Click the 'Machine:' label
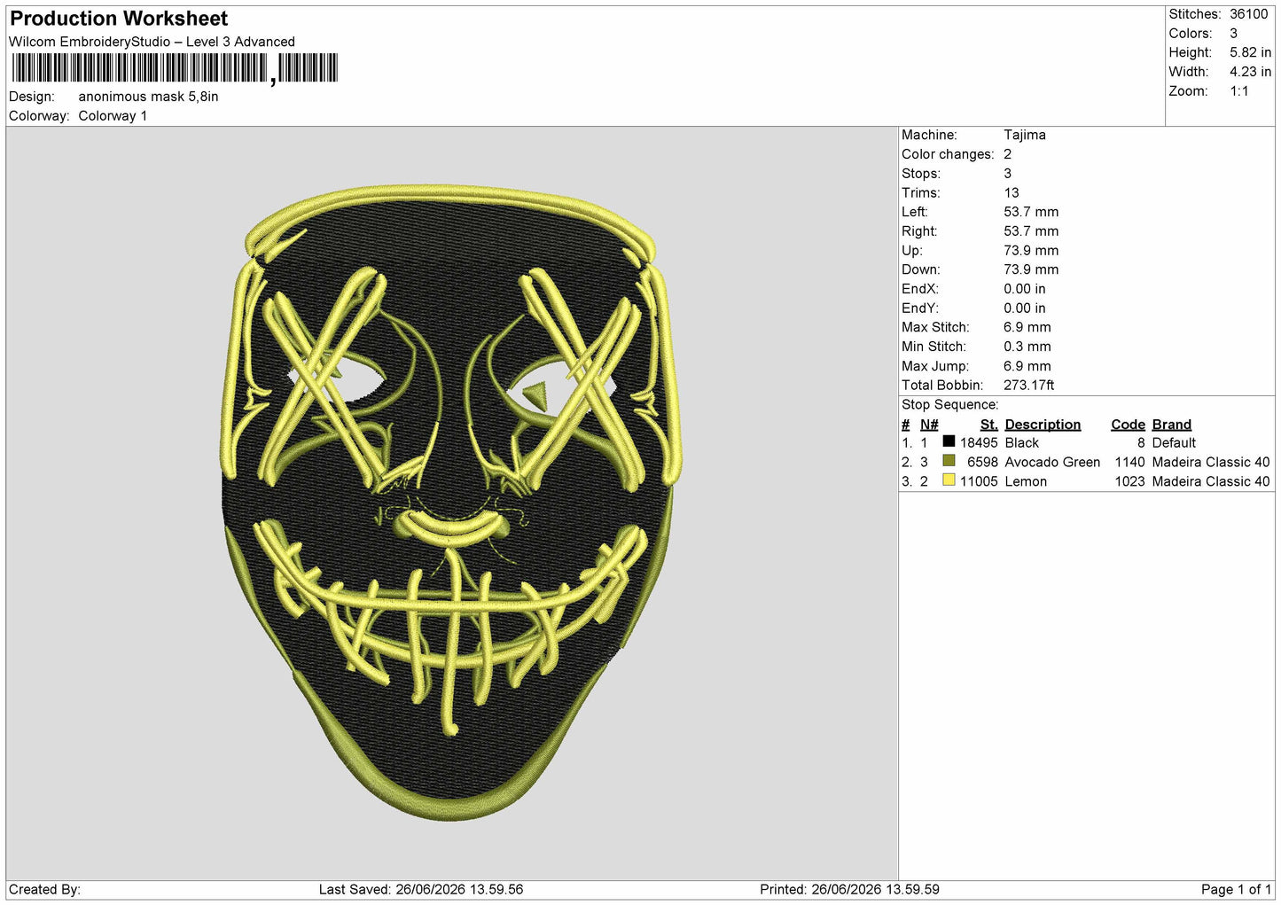 pos(929,135)
